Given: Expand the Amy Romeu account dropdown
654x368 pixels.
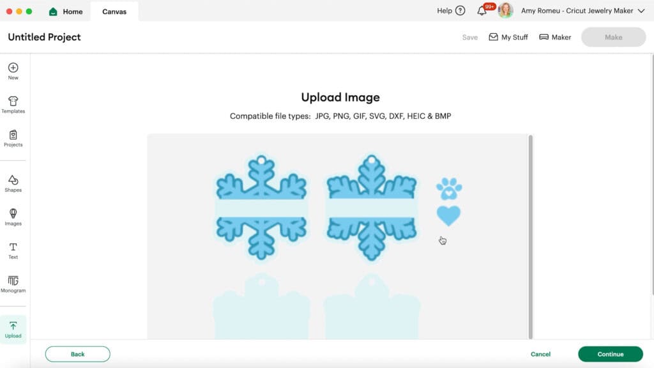Looking at the screenshot, I should pyautogui.click(x=641, y=11).
